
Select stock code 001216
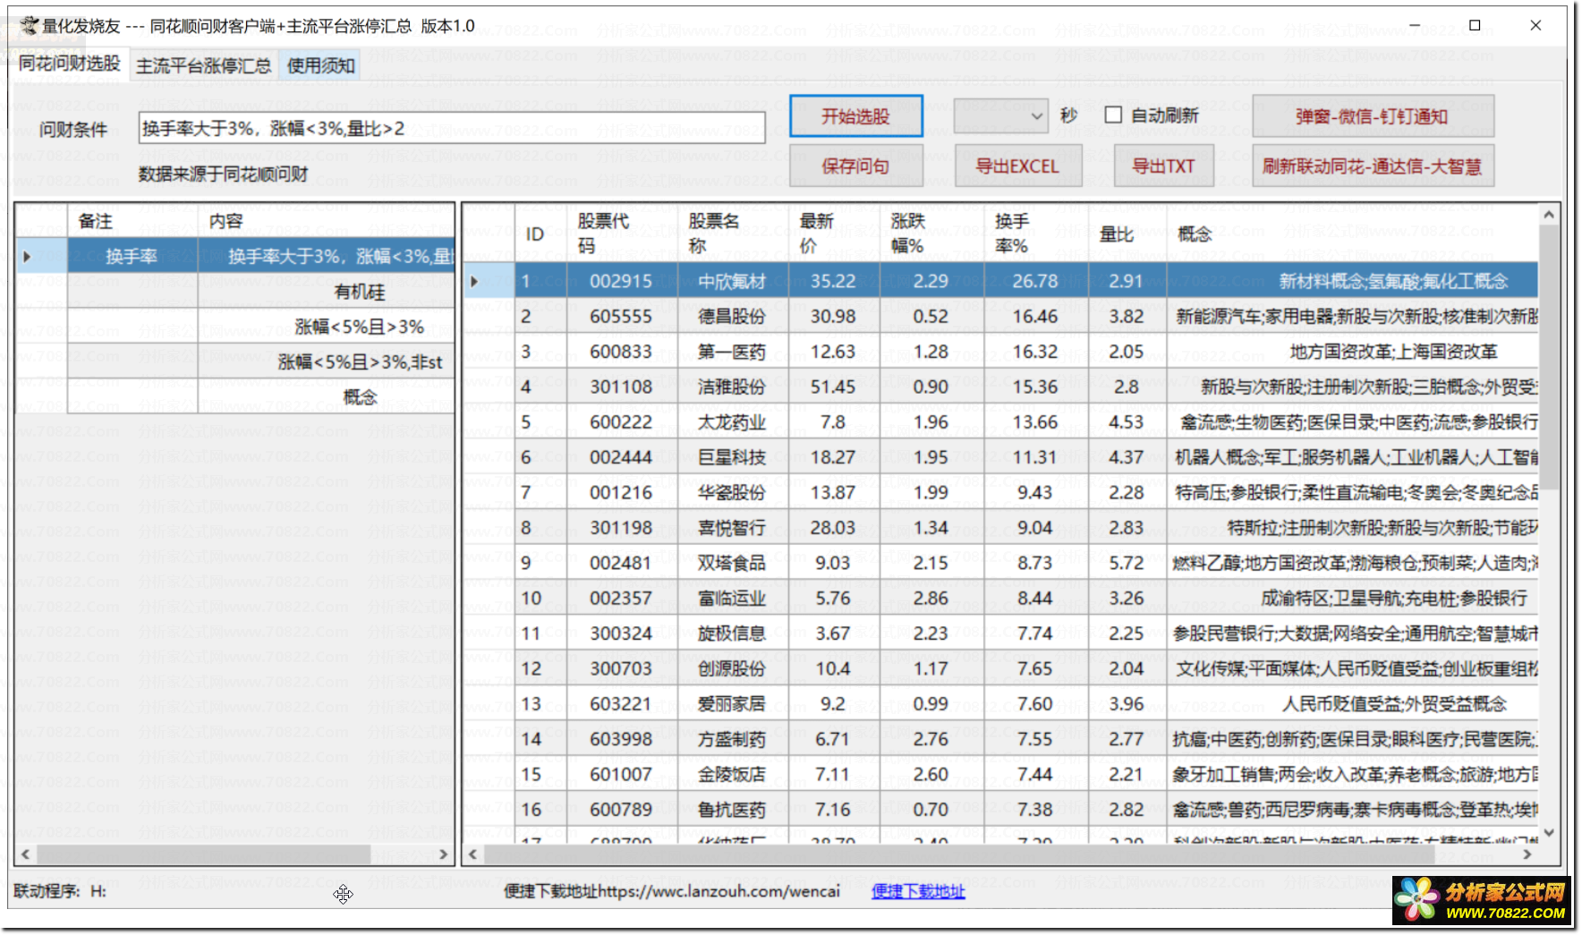pyautogui.click(x=621, y=492)
